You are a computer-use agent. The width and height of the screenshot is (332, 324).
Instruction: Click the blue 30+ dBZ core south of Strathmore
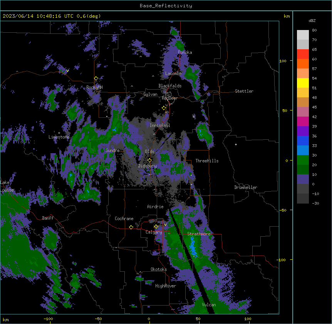click(193, 246)
